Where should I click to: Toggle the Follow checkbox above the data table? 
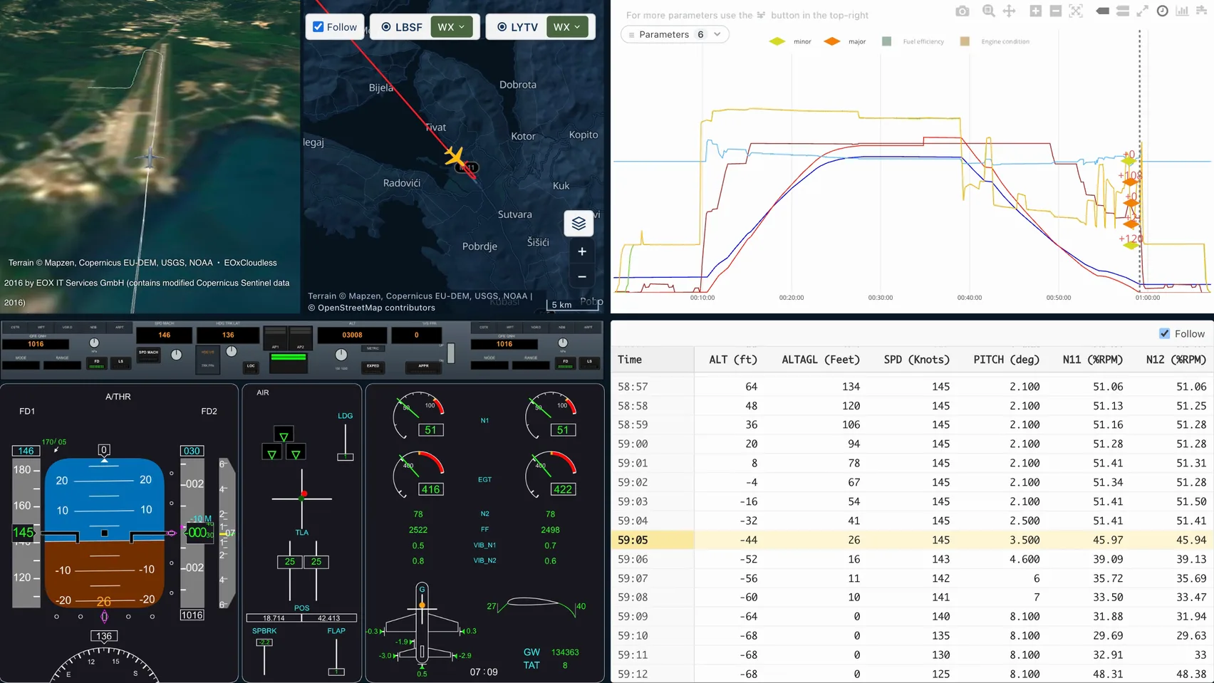pos(1164,333)
